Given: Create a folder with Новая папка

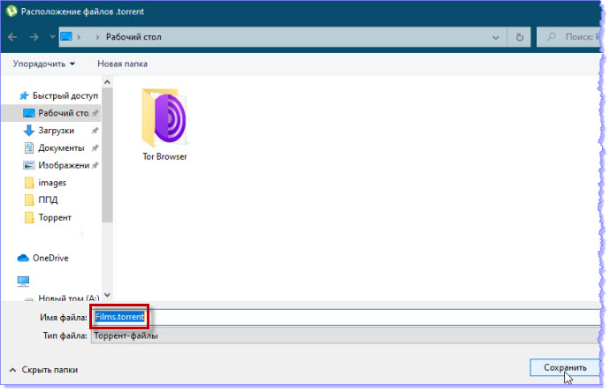Looking at the screenshot, I should 122,64.
